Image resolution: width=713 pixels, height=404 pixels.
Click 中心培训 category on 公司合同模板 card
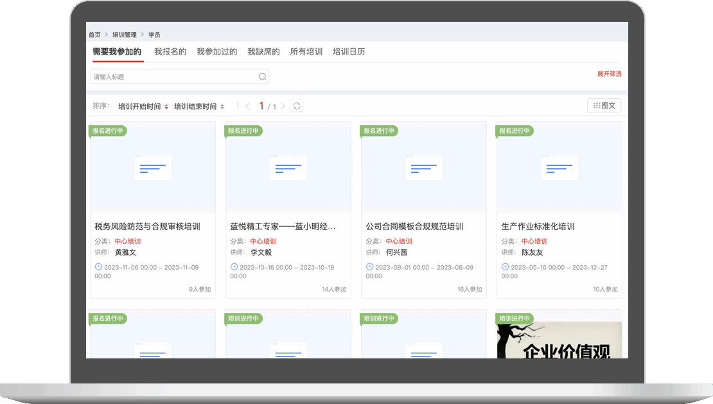399,242
